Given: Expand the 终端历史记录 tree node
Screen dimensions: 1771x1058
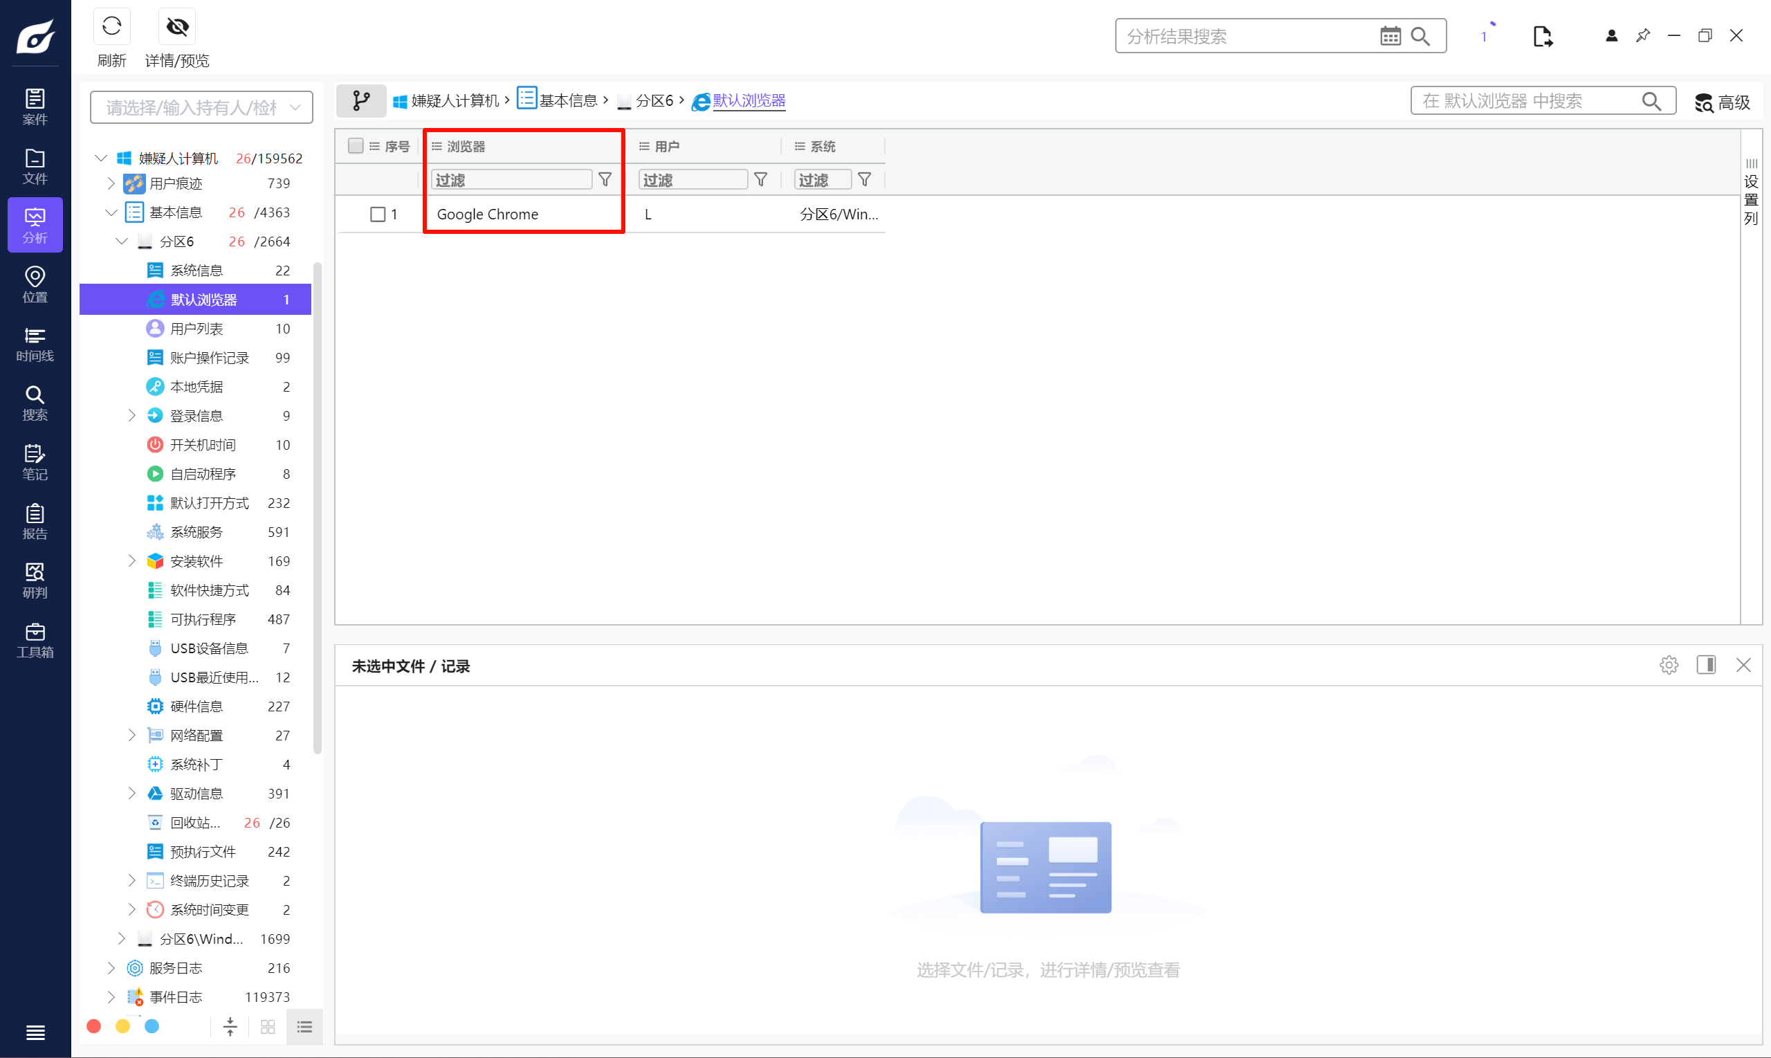Looking at the screenshot, I should pos(132,880).
